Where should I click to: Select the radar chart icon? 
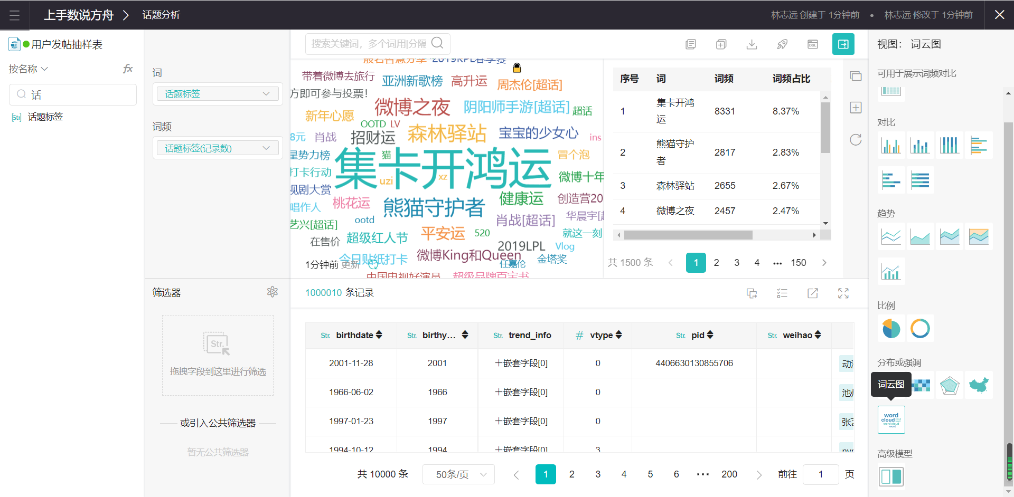pos(950,385)
